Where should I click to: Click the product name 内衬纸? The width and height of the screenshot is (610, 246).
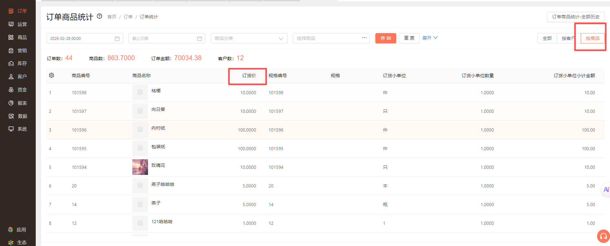158,128
